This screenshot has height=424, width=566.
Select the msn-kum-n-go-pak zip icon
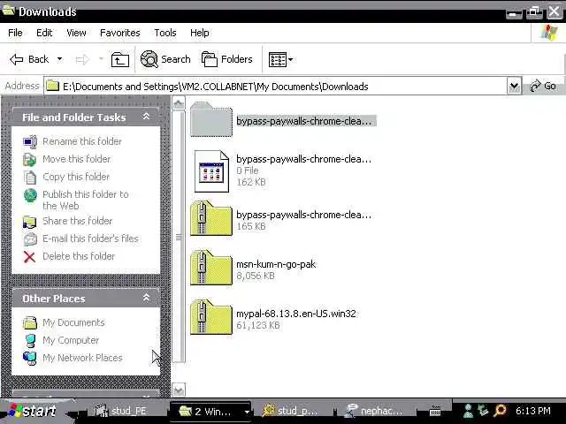[x=211, y=268]
